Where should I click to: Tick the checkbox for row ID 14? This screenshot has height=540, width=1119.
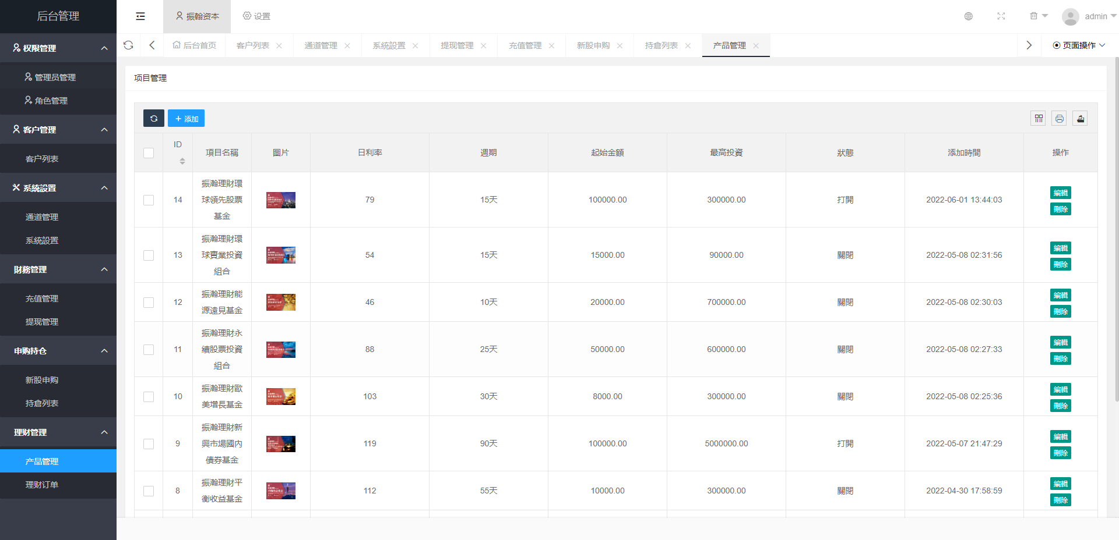149,200
